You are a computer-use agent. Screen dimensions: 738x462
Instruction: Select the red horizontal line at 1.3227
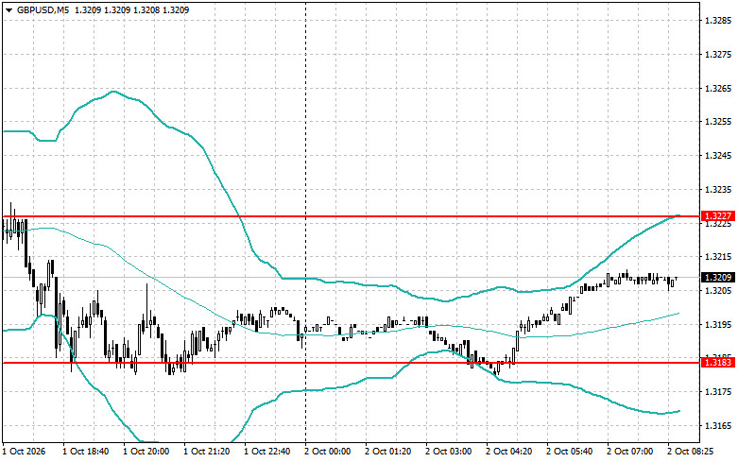351,216
